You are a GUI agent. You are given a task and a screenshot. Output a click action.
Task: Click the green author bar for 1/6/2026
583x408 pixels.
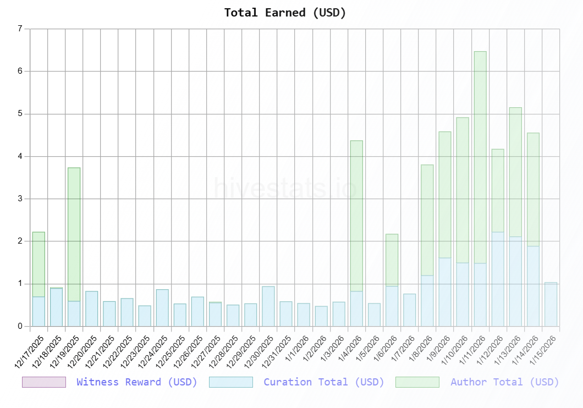[x=392, y=260]
